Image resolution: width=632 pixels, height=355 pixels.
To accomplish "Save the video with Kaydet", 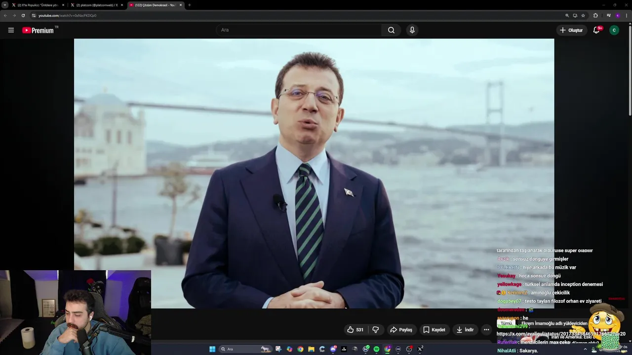I will (x=434, y=330).
